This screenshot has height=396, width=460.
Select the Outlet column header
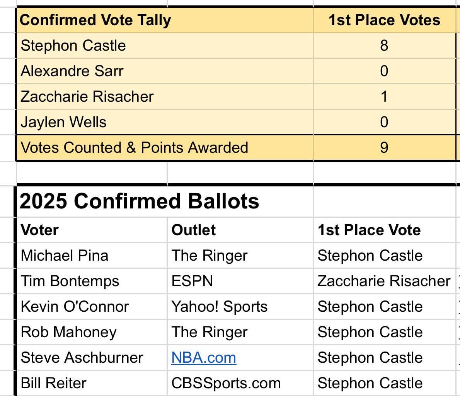(x=194, y=230)
